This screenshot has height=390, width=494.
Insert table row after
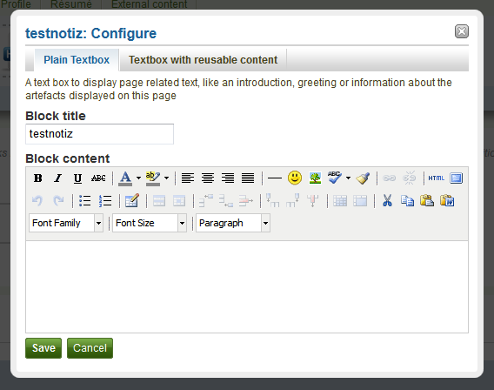pos(226,201)
